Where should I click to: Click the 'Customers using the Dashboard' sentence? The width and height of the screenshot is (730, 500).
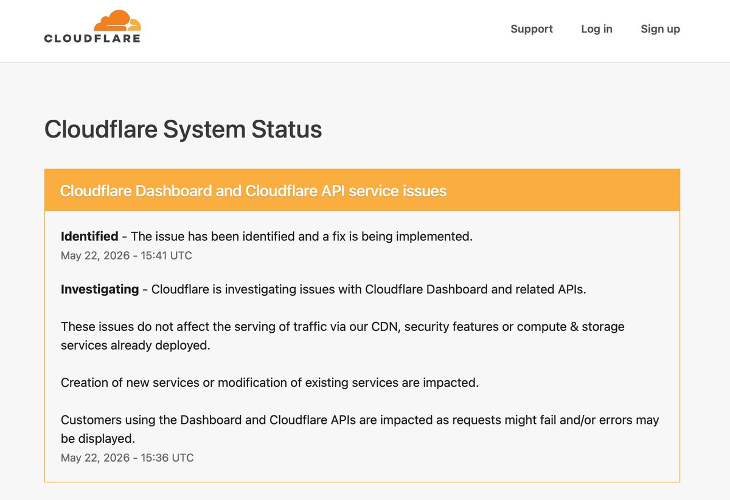click(x=360, y=429)
